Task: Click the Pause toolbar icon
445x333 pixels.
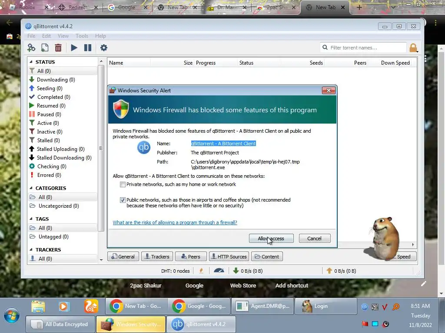Action: [88, 48]
